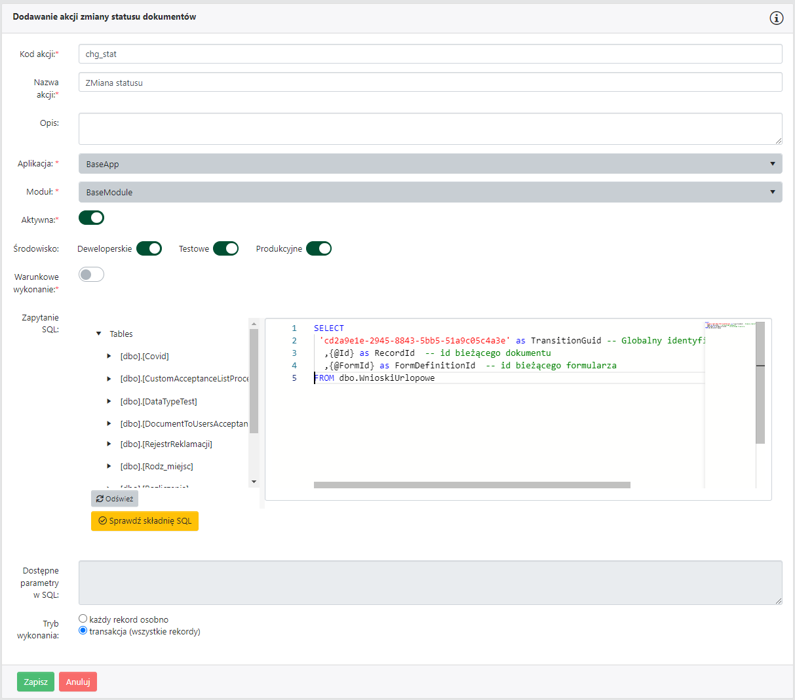Click the Odśwież refresh button
The height and width of the screenshot is (700, 795).
pyautogui.click(x=115, y=499)
